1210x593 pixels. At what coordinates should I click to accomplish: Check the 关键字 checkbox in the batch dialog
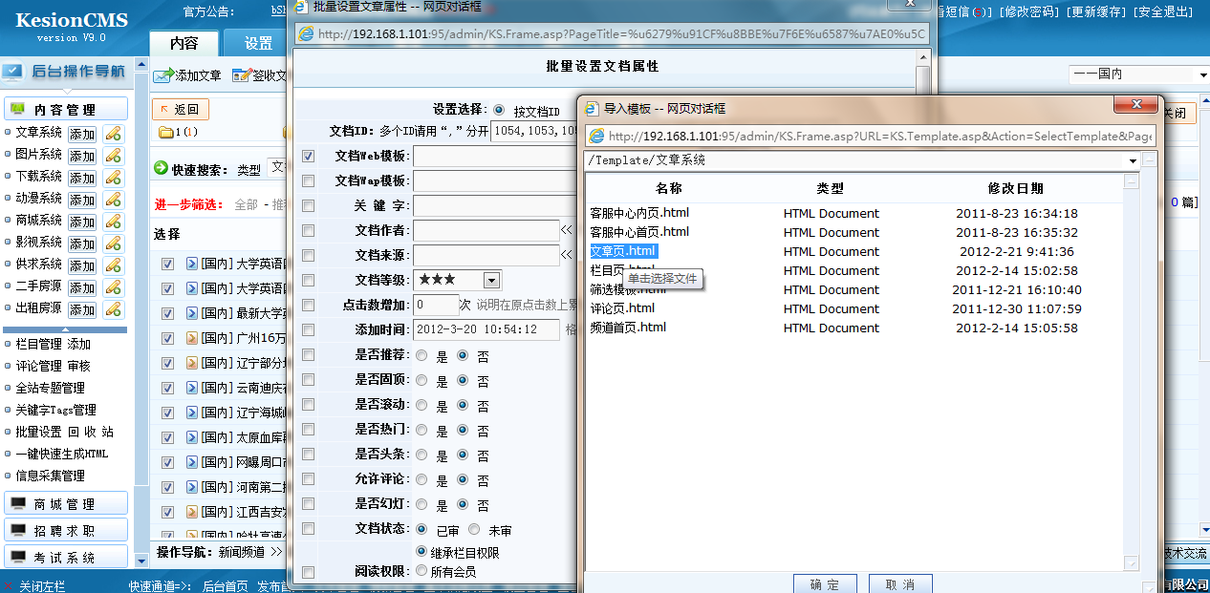pyautogui.click(x=308, y=205)
